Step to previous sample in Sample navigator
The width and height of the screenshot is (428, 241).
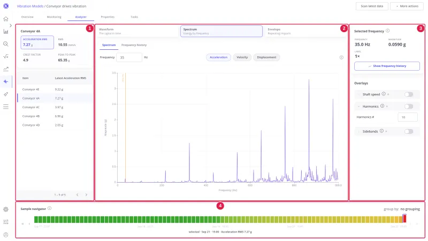coord(29,224)
